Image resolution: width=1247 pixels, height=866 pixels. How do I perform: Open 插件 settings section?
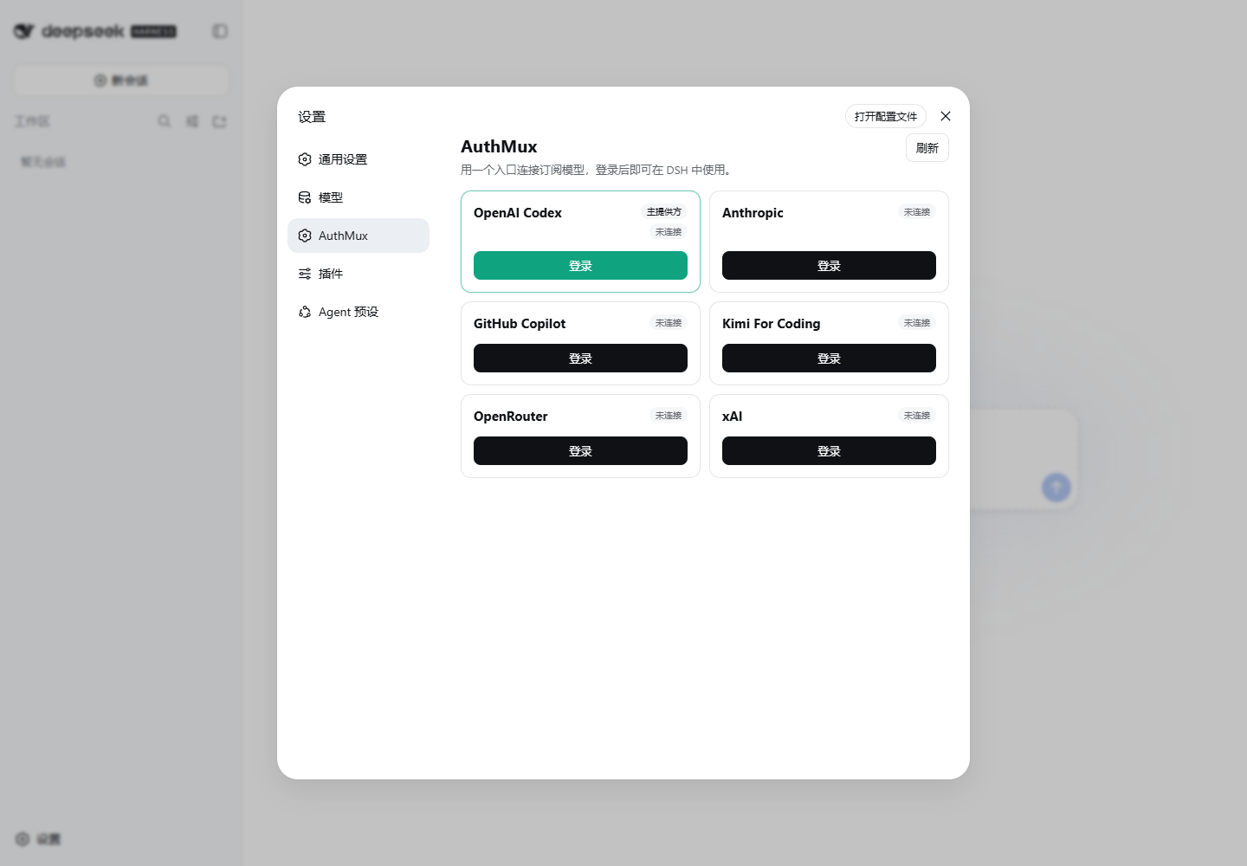[359, 274]
